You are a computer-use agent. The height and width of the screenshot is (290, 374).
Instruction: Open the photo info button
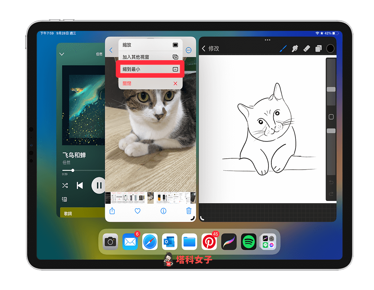(163, 210)
